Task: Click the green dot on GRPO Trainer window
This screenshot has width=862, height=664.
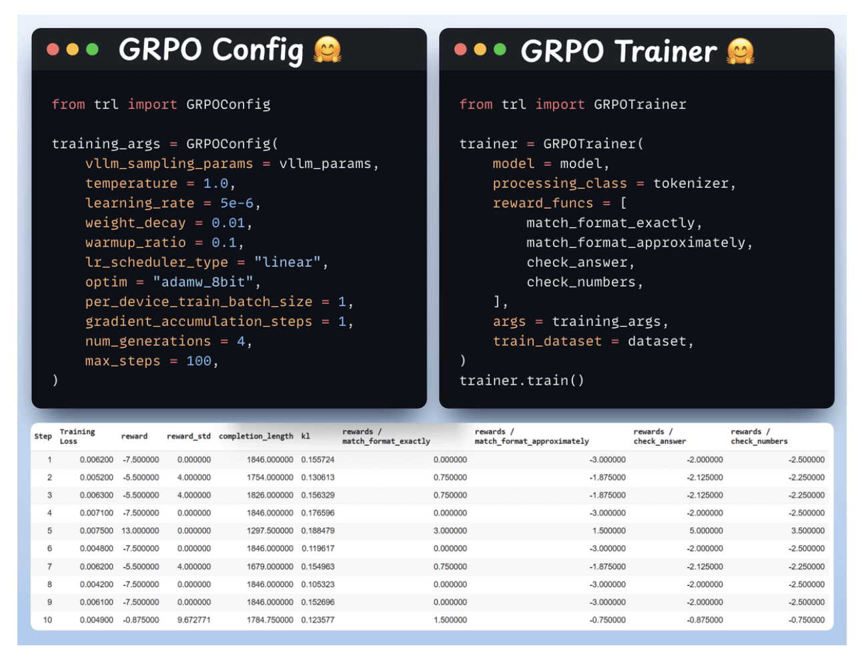Action: pyautogui.click(x=500, y=49)
